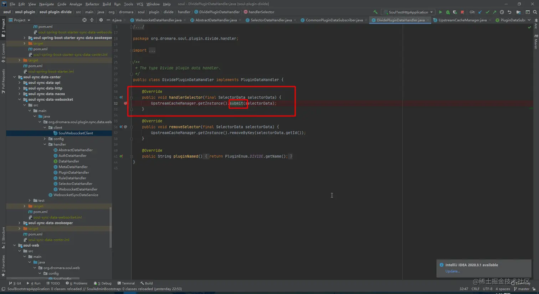
Task: Collapse all nodes in the Project panel
Action: pos(92,20)
